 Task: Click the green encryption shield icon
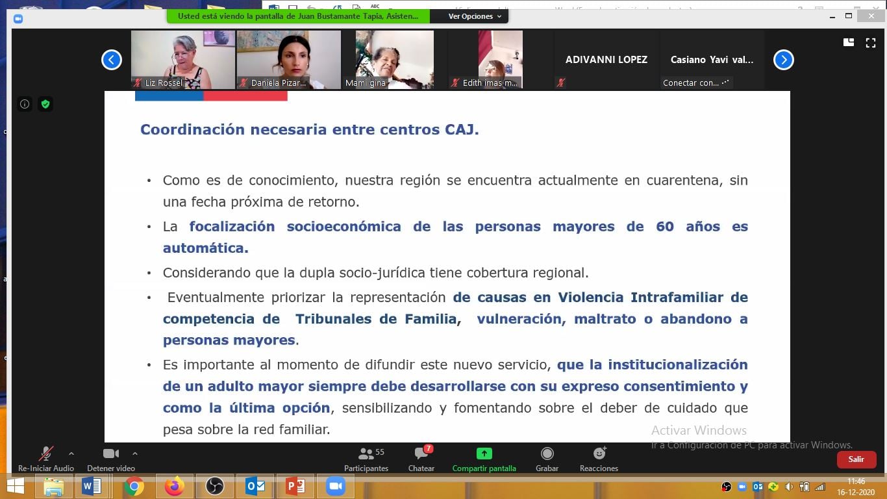[45, 104]
